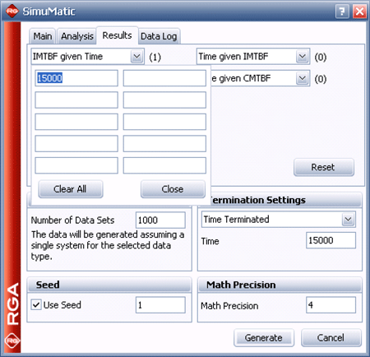Open the Data Log tab
370x357 pixels.
coord(159,36)
